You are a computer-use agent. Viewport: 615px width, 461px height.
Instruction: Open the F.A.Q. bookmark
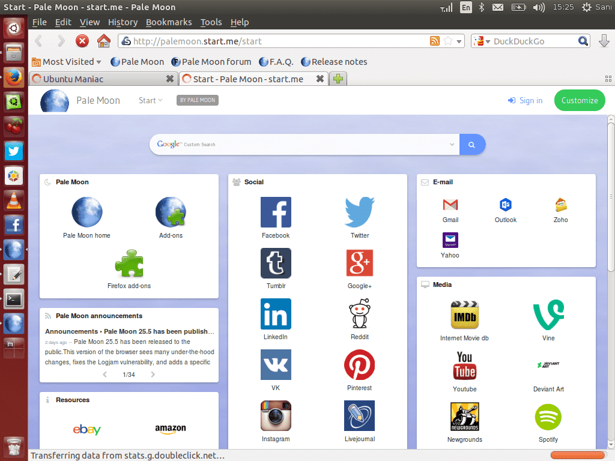(276, 62)
